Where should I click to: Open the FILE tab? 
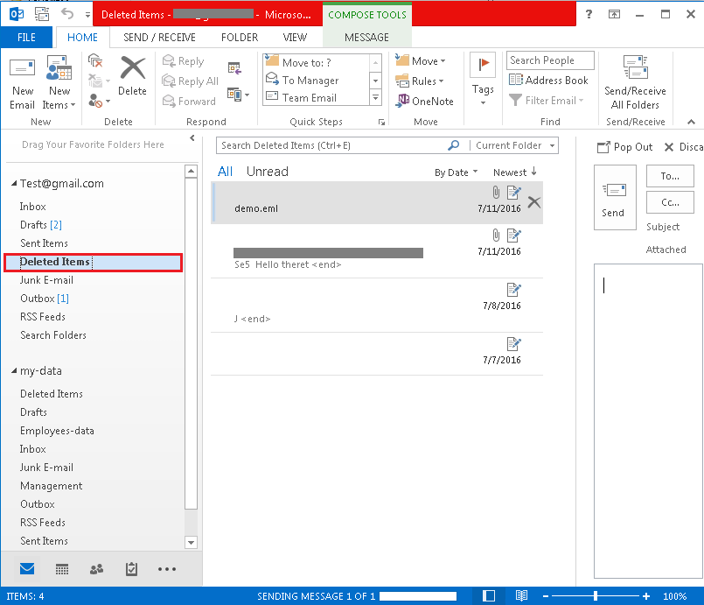(x=26, y=38)
